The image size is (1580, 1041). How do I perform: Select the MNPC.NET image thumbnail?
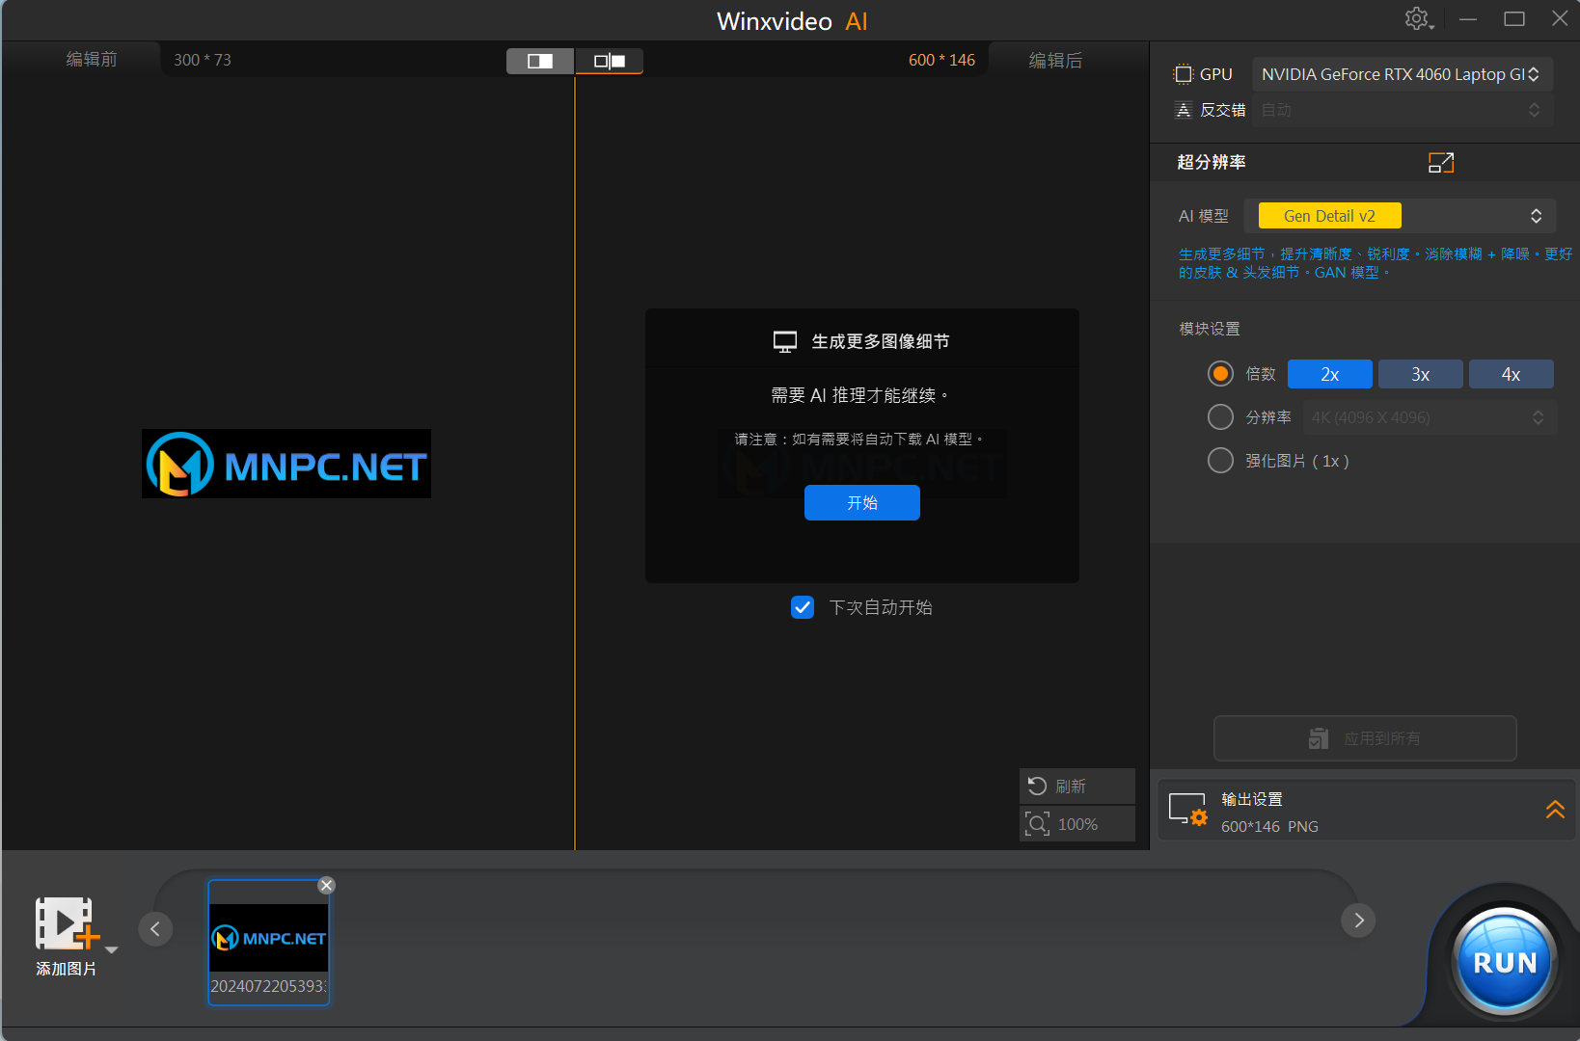pos(269,942)
